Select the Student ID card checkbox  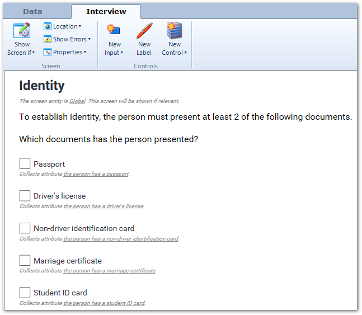pos(25,293)
